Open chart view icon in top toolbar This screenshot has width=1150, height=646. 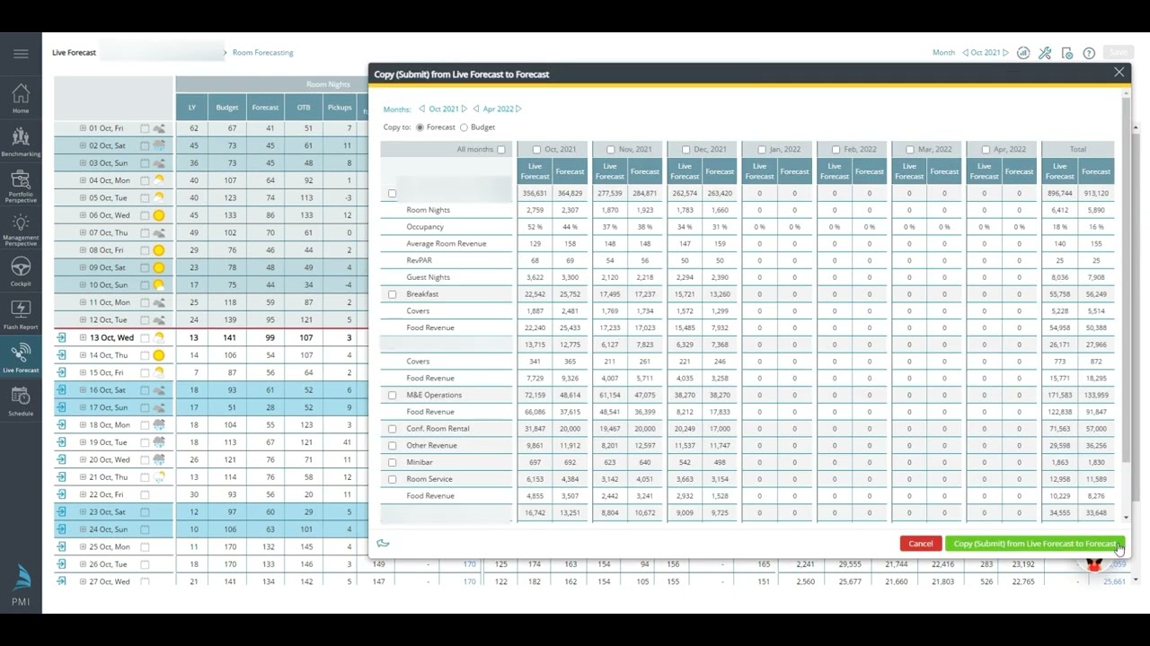(x=1023, y=53)
